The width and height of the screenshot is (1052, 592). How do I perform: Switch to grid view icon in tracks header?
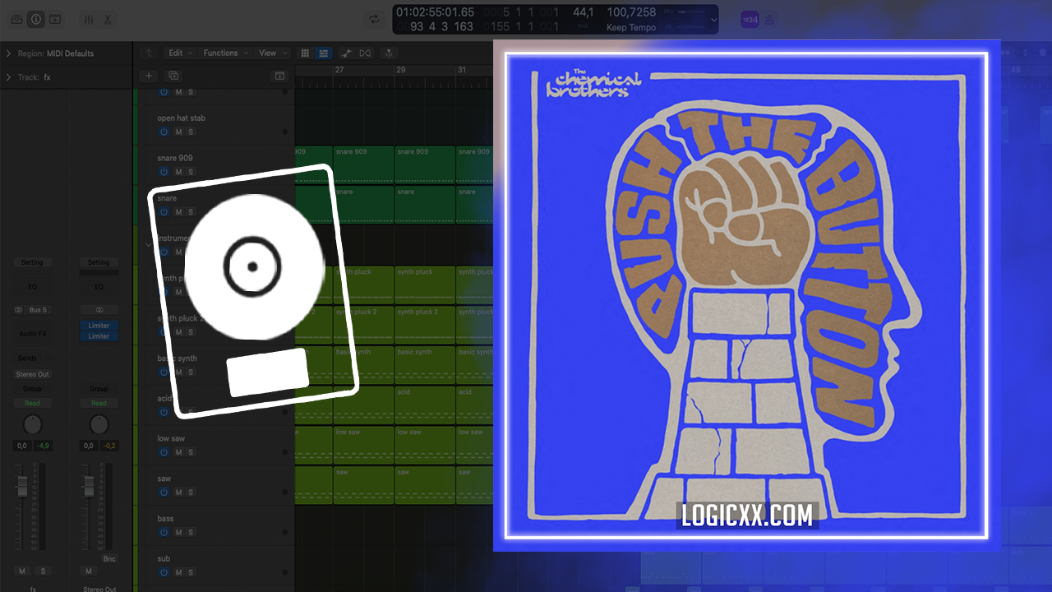coord(305,53)
